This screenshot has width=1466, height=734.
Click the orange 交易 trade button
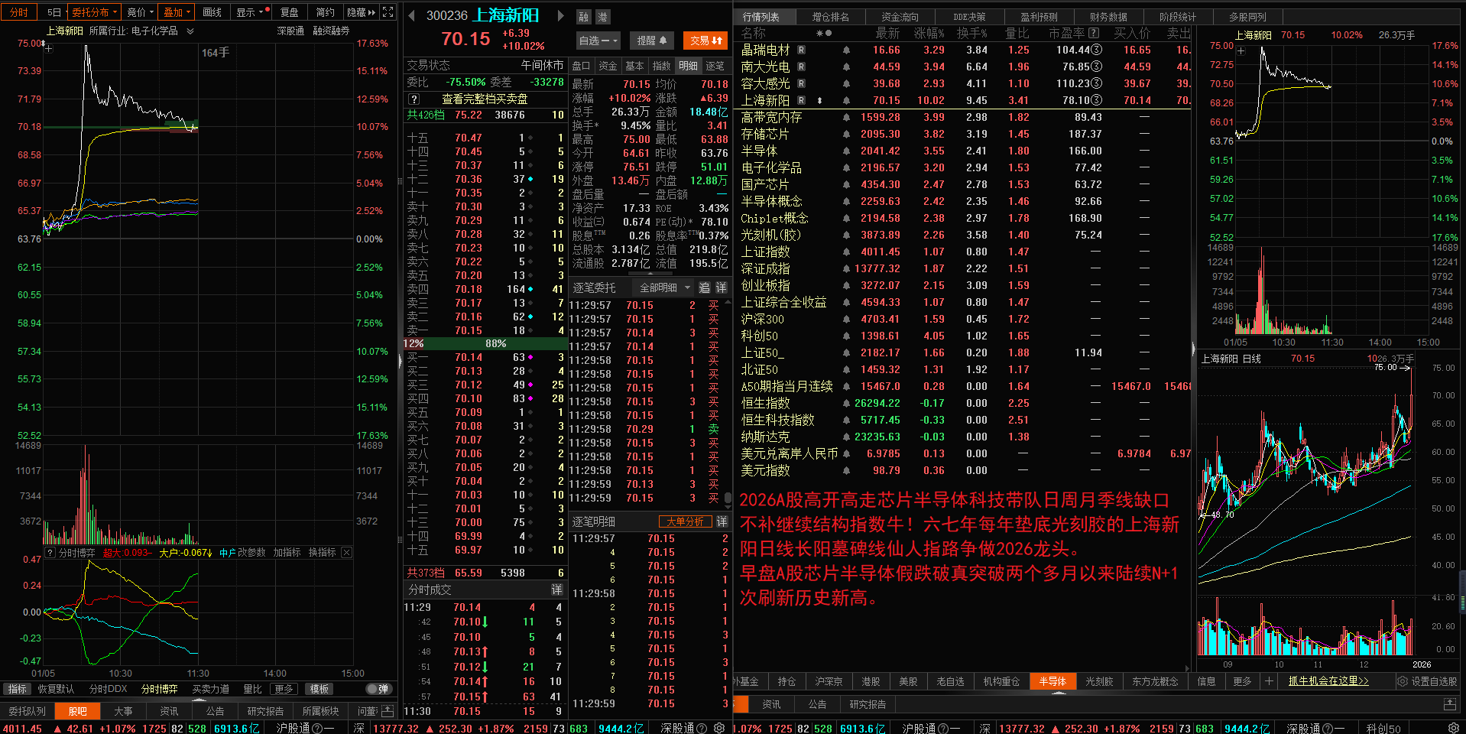pyautogui.click(x=705, y=41)
